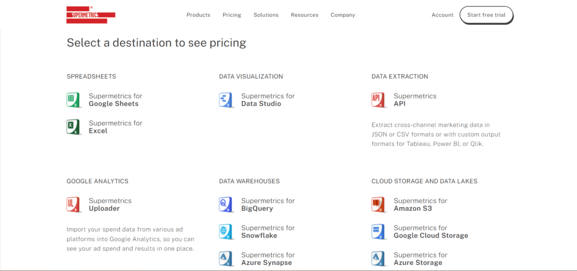Open the Solutions menu
577x271 pixels.
[x=266, y=15]
